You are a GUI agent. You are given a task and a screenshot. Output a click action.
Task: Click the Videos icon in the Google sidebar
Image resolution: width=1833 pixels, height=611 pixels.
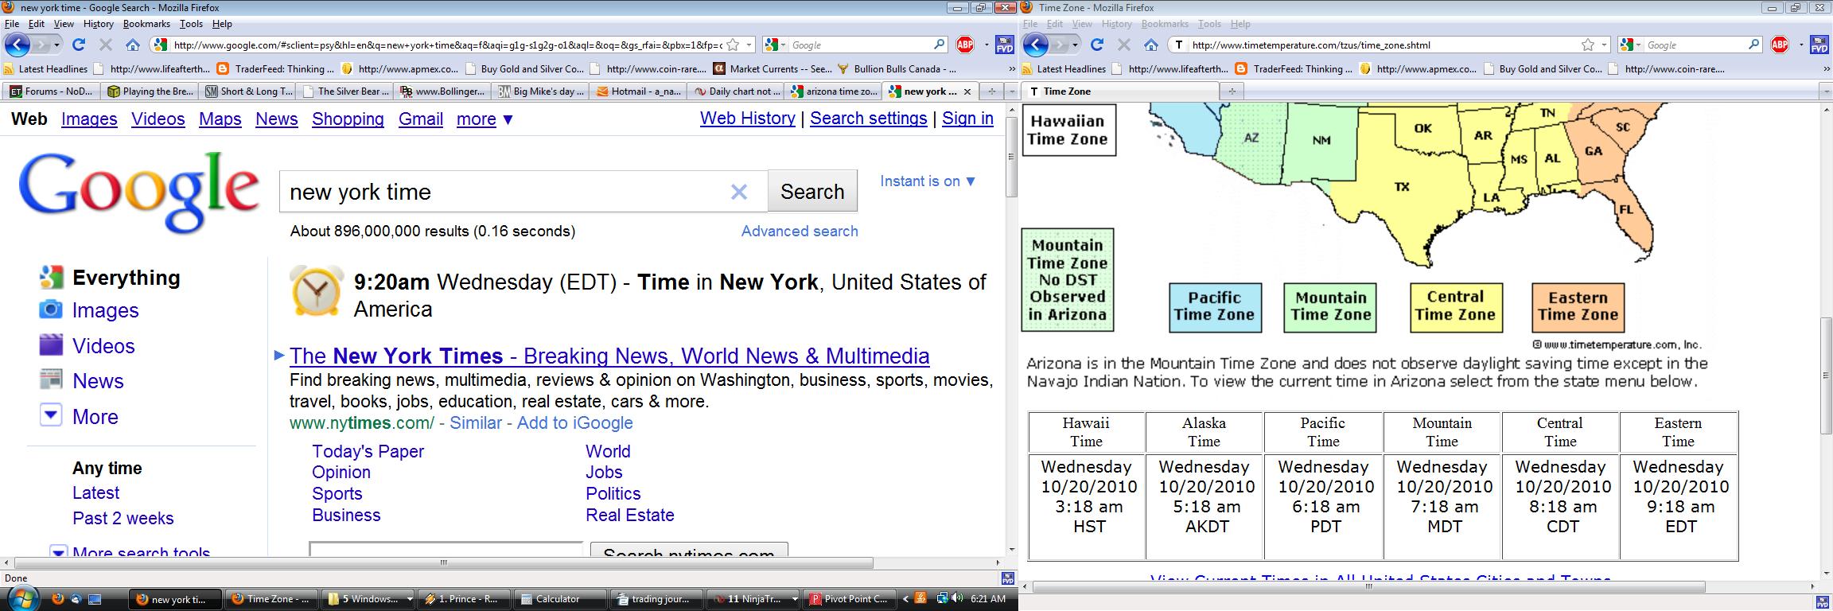click(x=51, y=345)
